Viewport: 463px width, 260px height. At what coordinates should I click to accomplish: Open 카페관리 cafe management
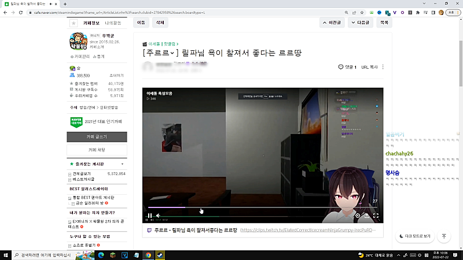80,57
